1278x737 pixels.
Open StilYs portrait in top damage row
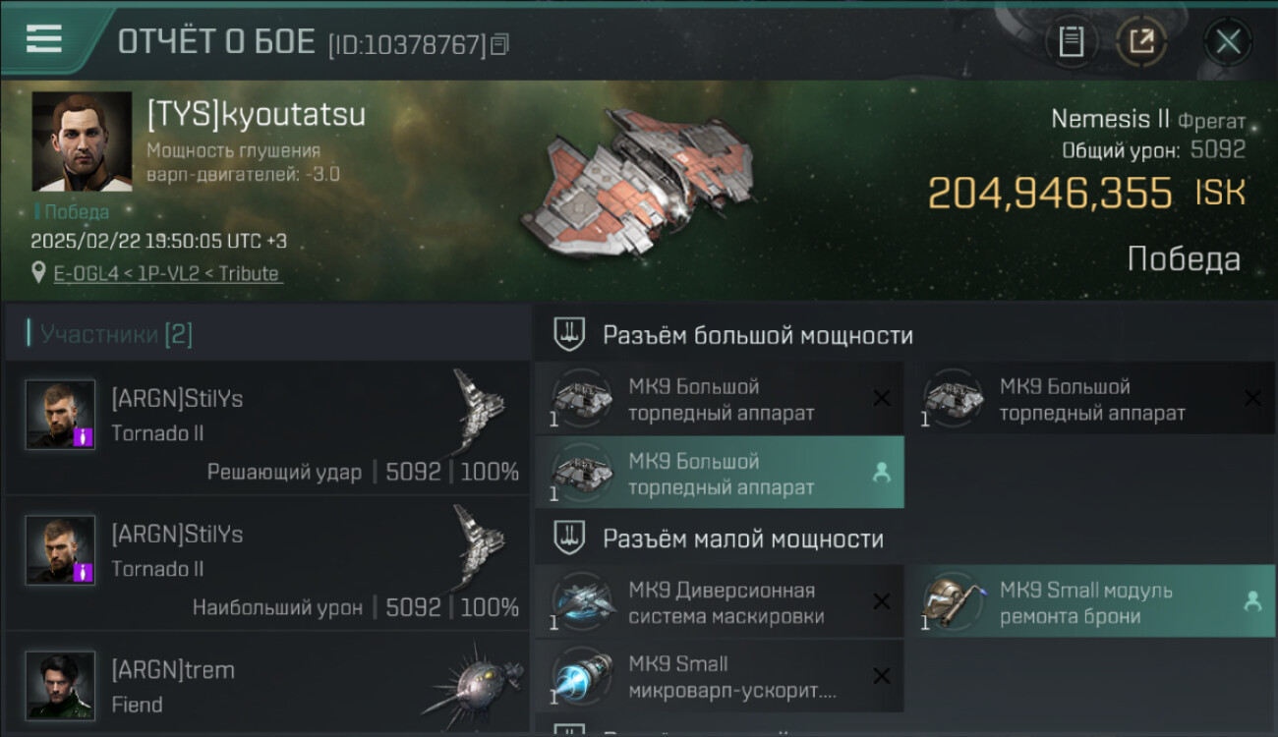[x=61, y=550]
